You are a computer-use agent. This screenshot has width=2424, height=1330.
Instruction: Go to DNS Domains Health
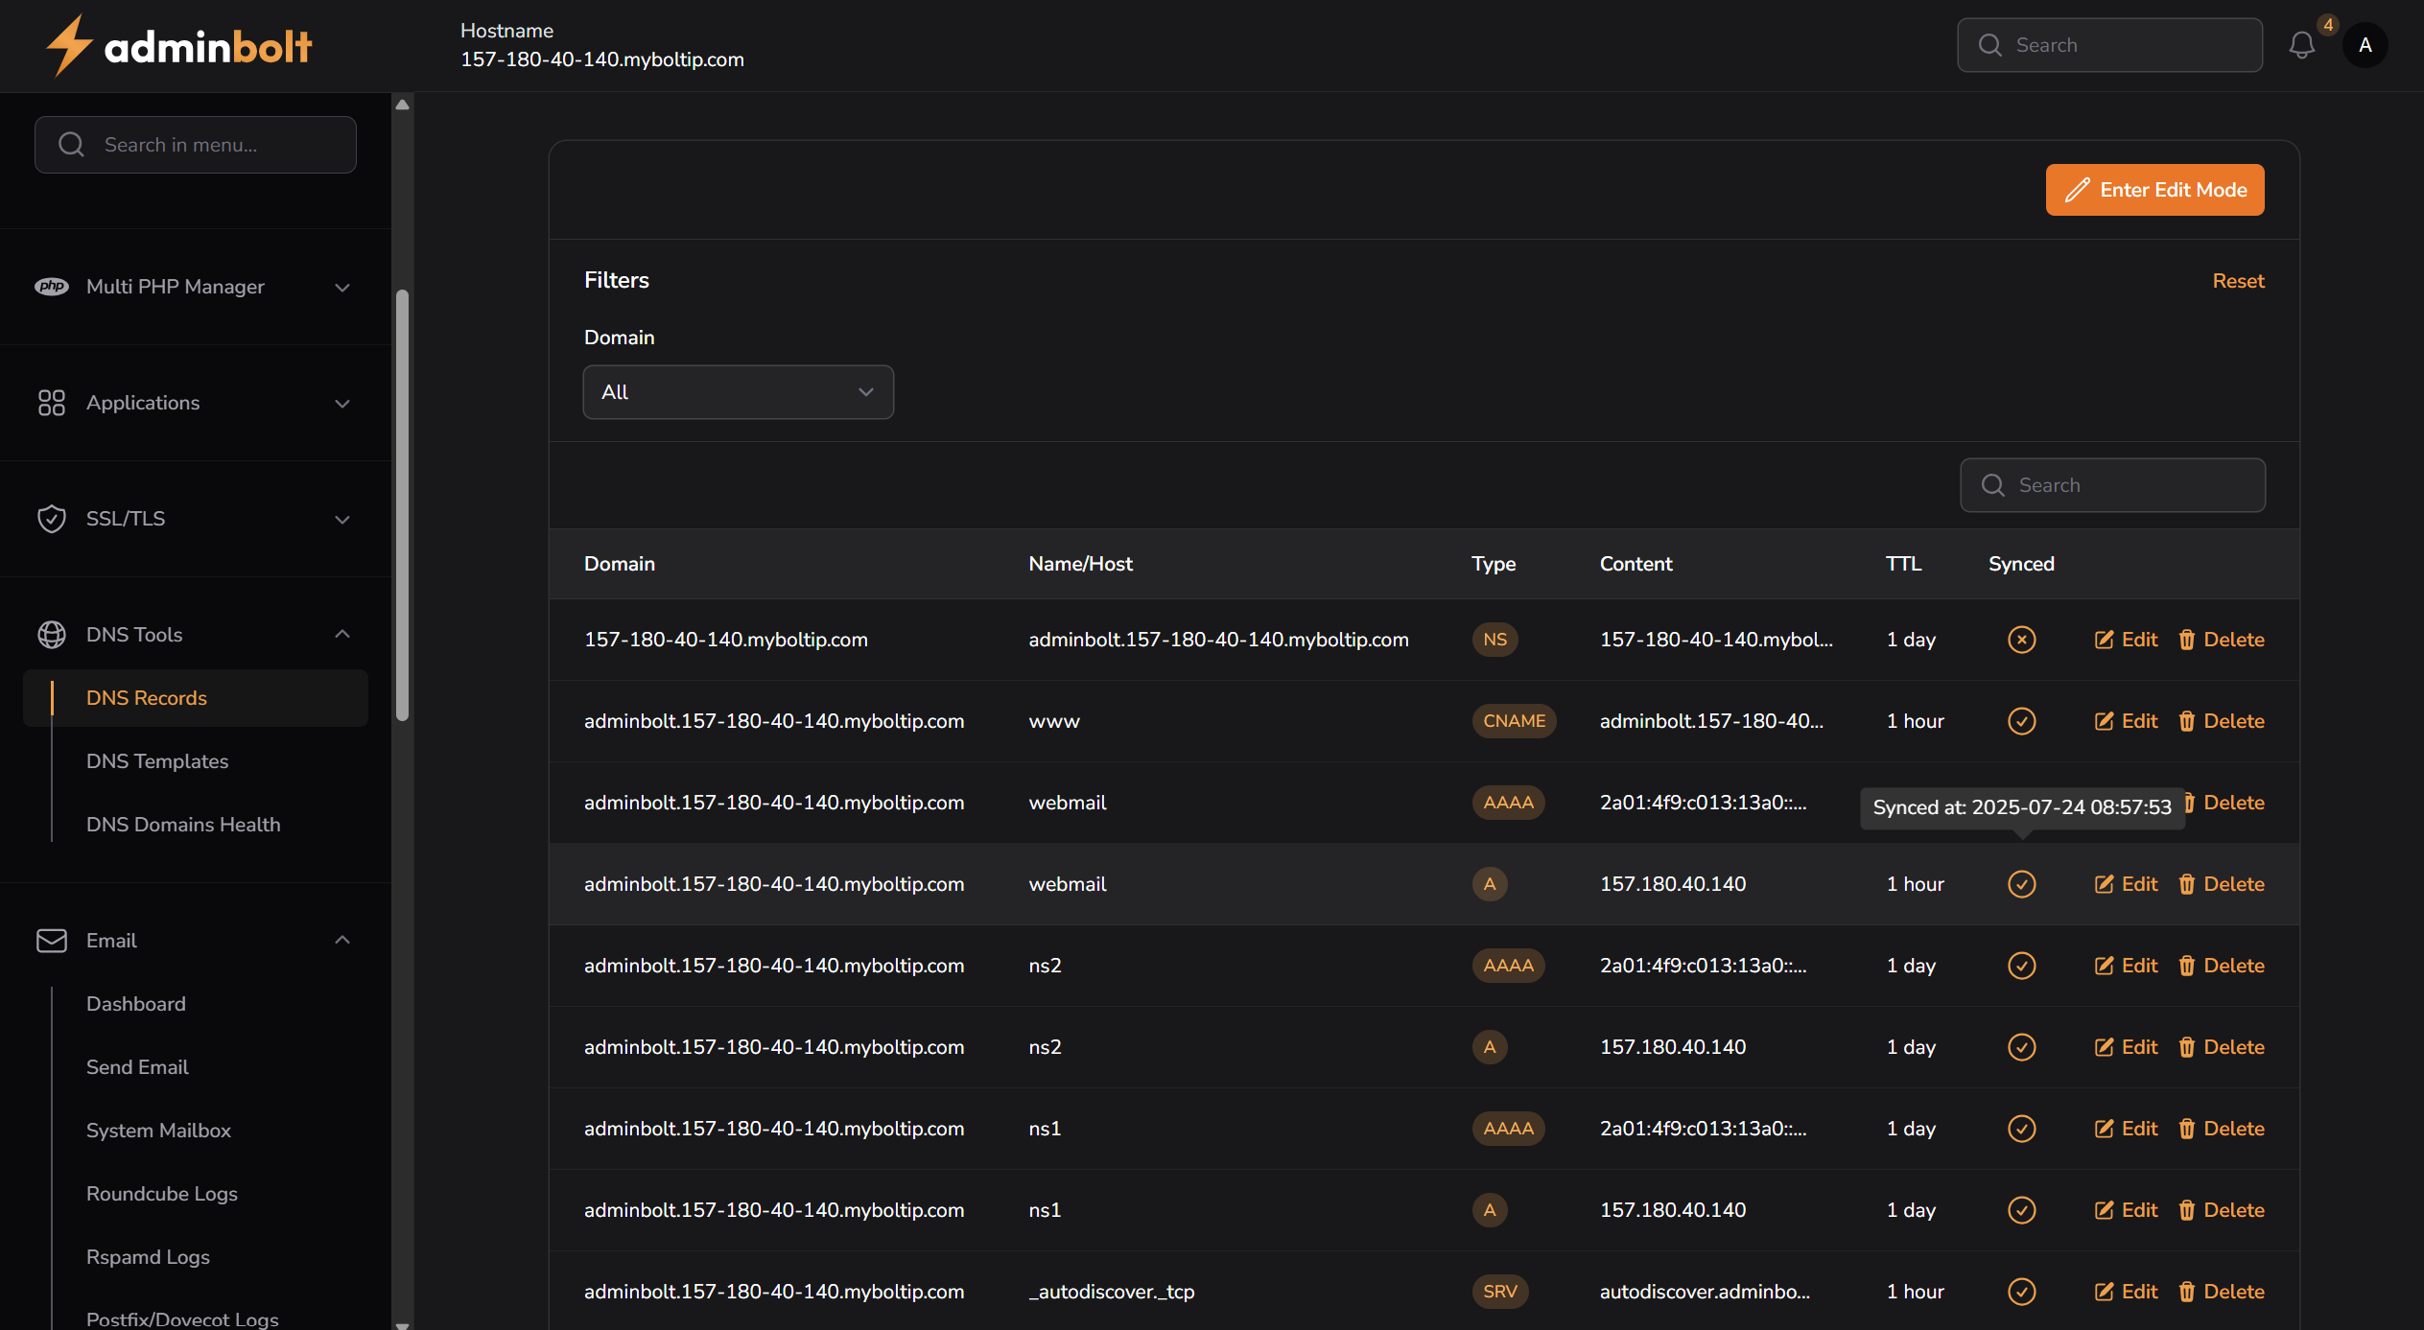click(183, 825)
